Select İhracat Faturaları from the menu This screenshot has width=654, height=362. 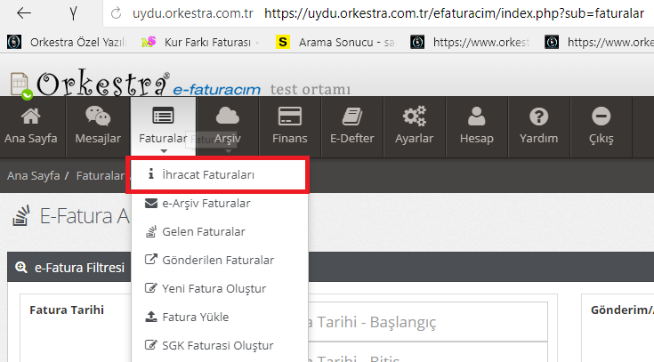(x=218, y=174)
